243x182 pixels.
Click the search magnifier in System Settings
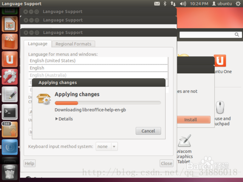coord(237,34)
